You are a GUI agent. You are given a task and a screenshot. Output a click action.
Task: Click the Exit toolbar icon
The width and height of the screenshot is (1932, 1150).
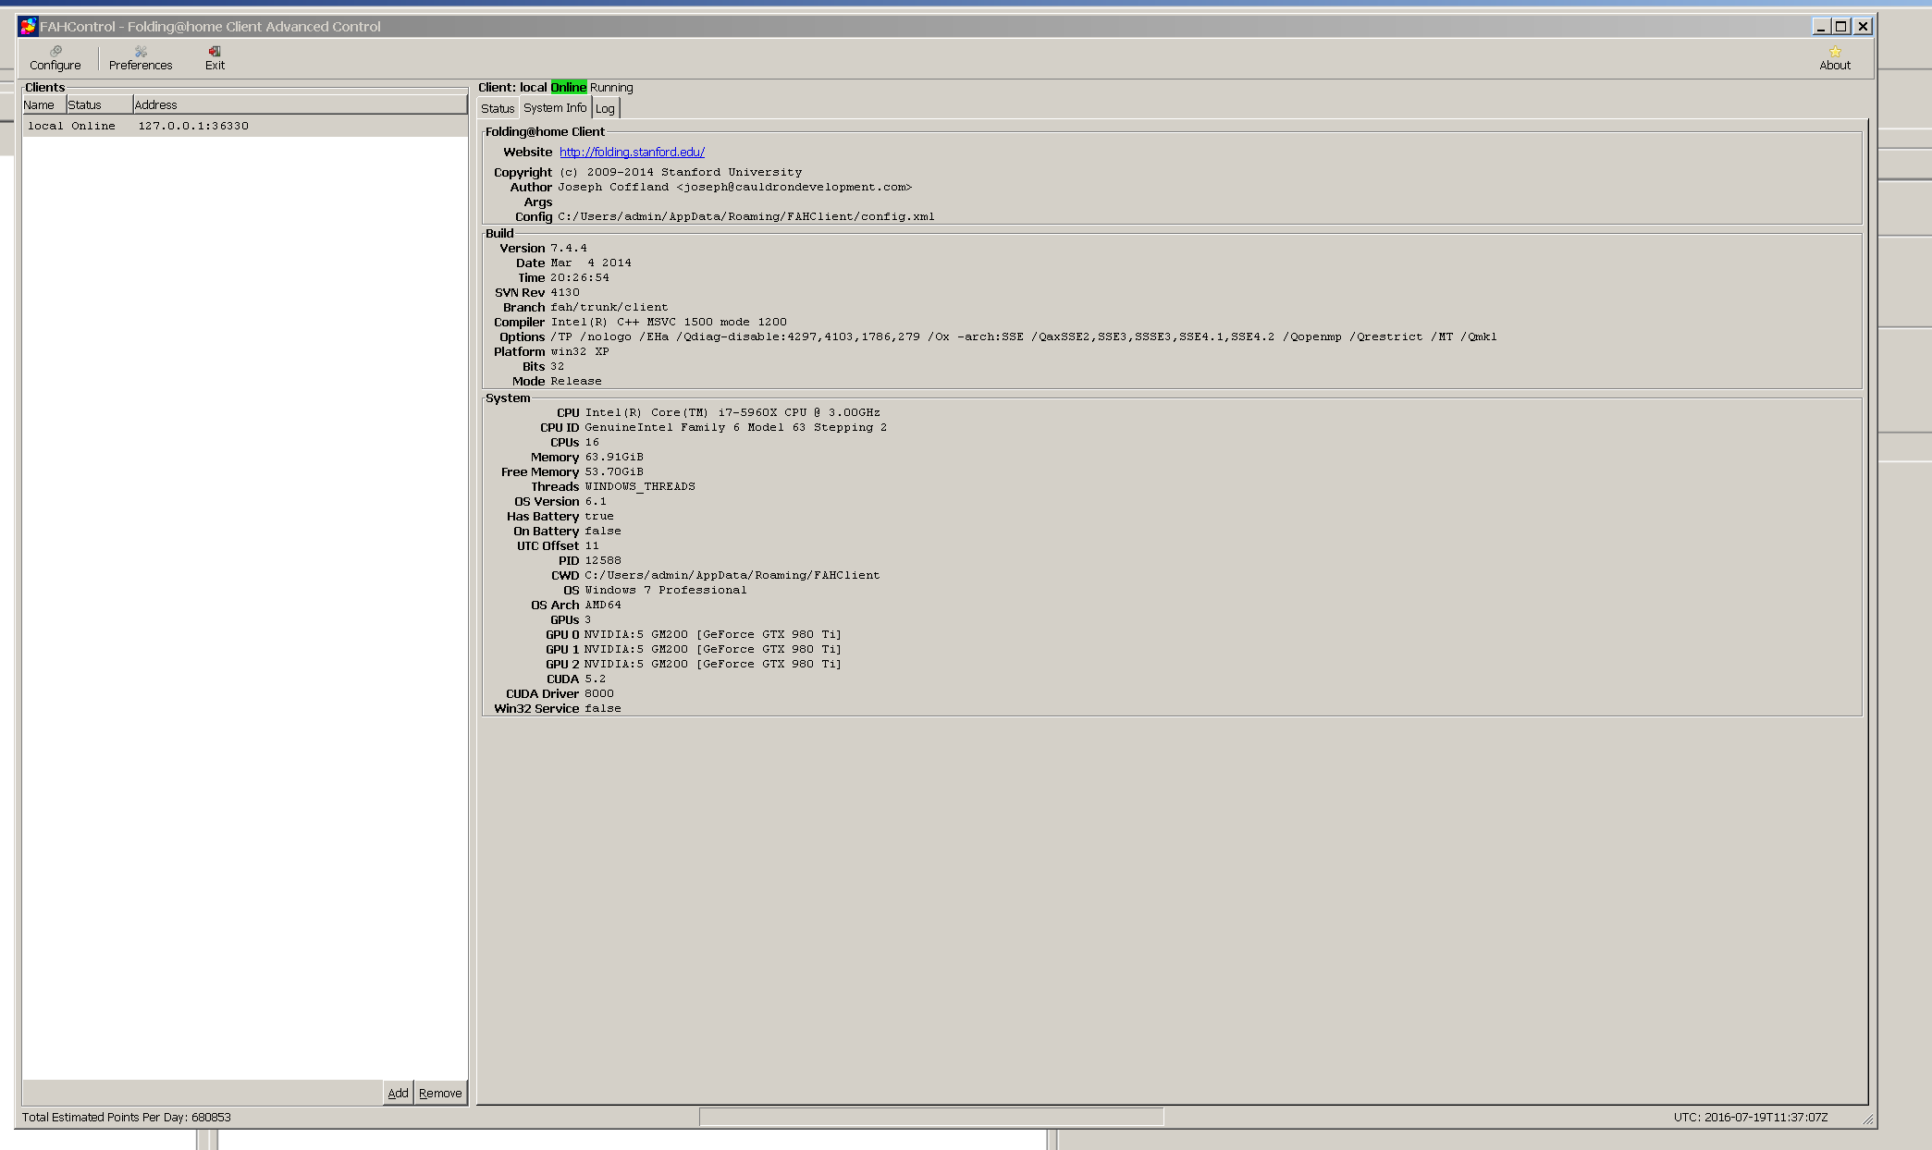coord(215,57)
